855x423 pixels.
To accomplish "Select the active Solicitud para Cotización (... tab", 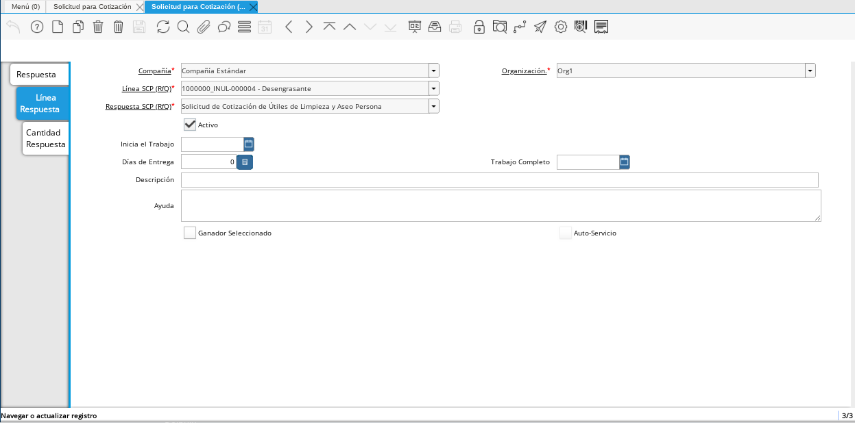I will pos(197,6).
